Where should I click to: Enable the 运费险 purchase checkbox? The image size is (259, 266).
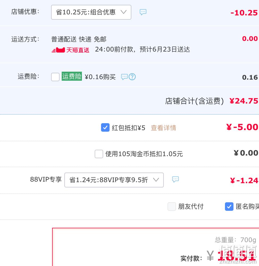[55, 77]
